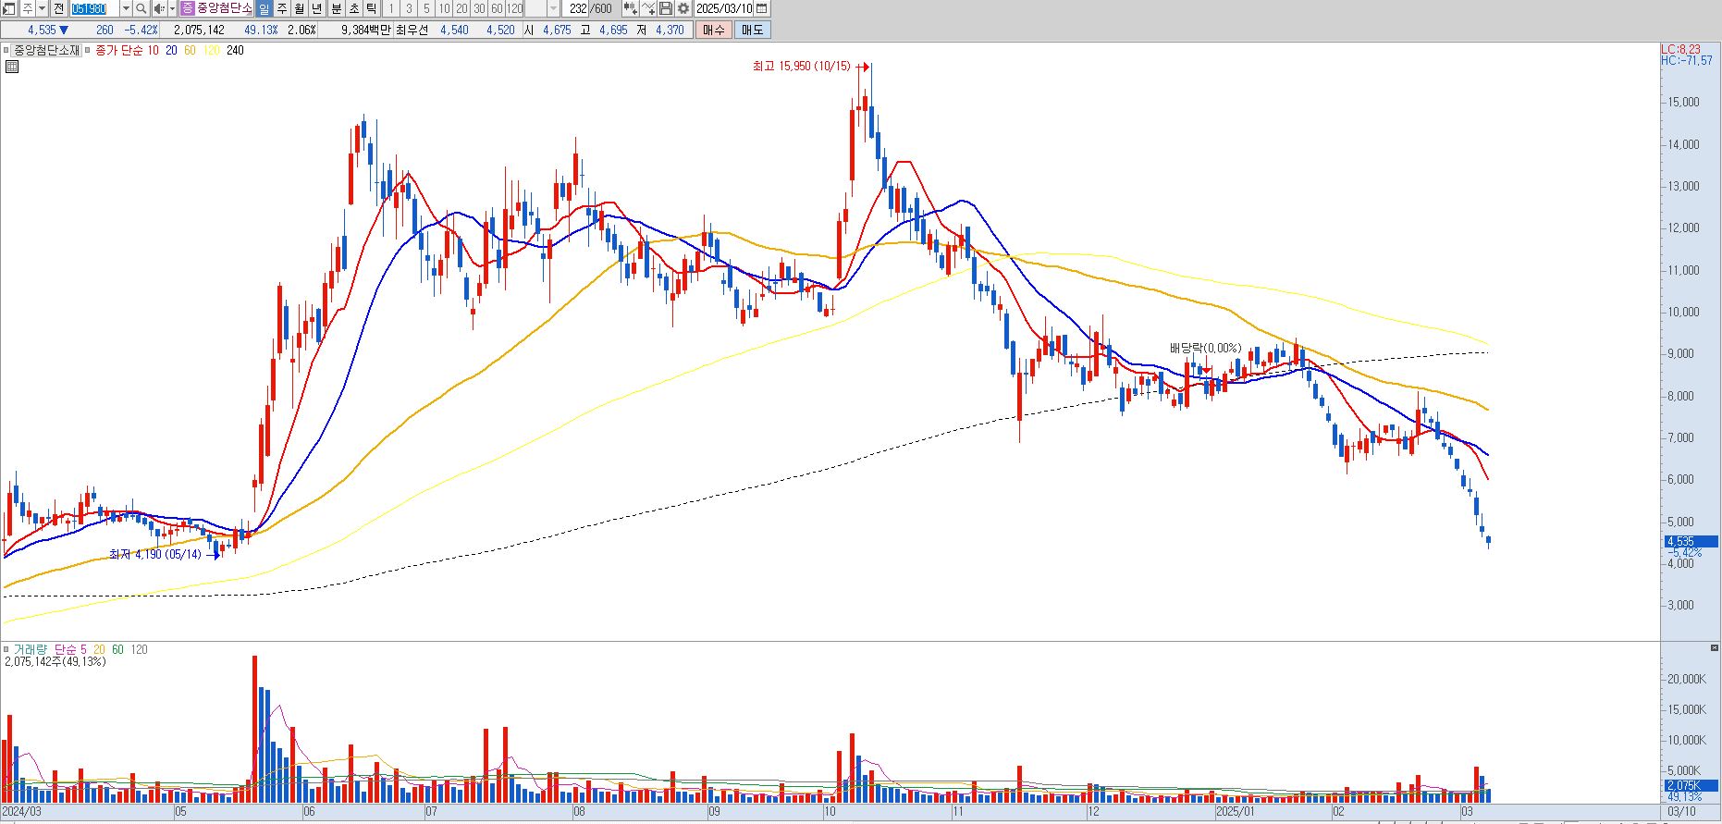1722x824 pixels.
Task: Select the 60 interval preset
Action: click(497, 8)
